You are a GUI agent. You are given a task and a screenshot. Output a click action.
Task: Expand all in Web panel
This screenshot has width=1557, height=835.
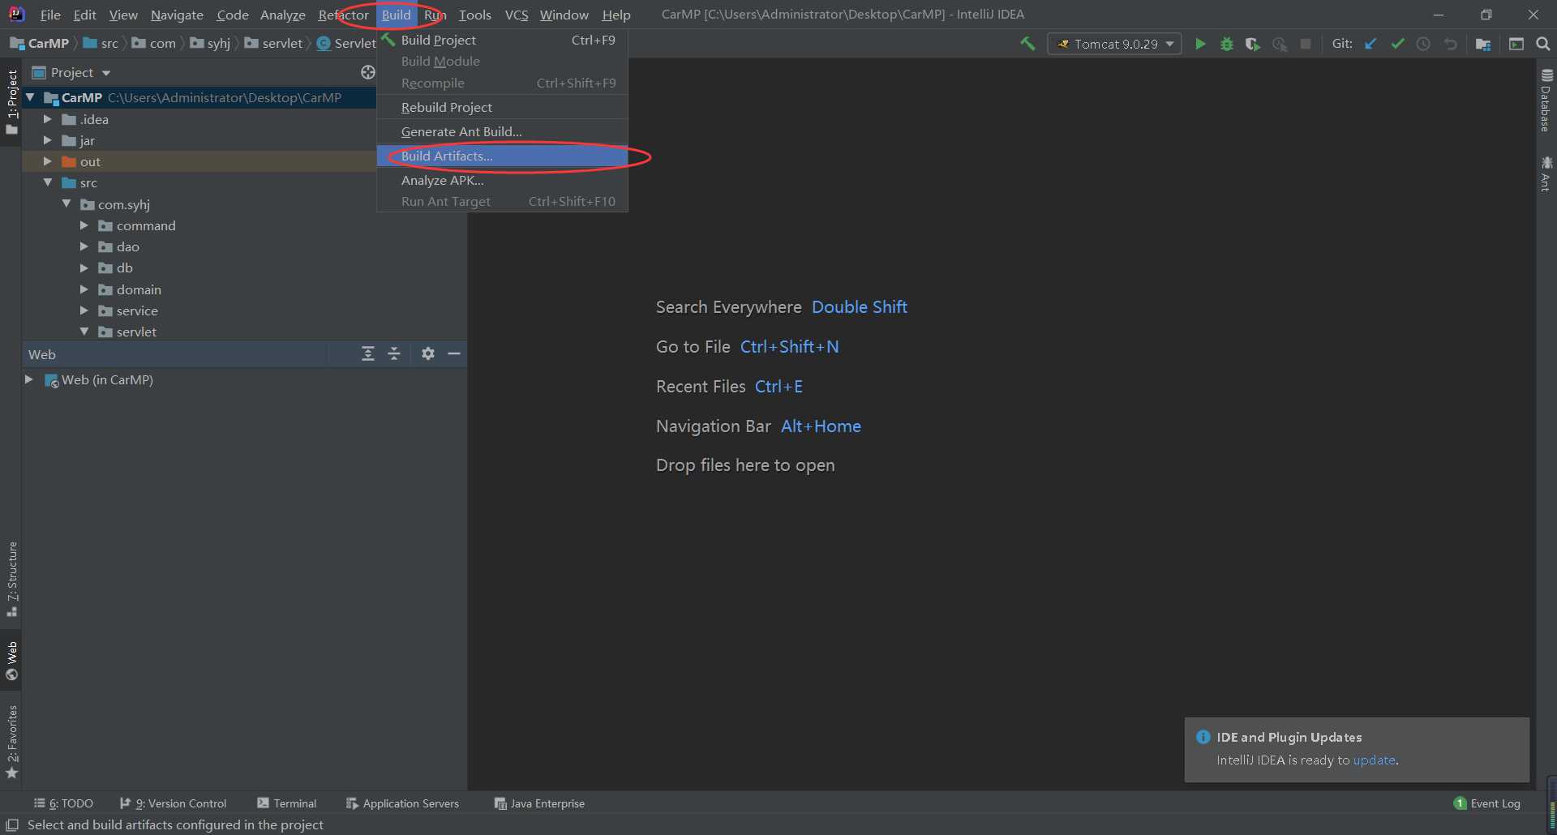368,353
